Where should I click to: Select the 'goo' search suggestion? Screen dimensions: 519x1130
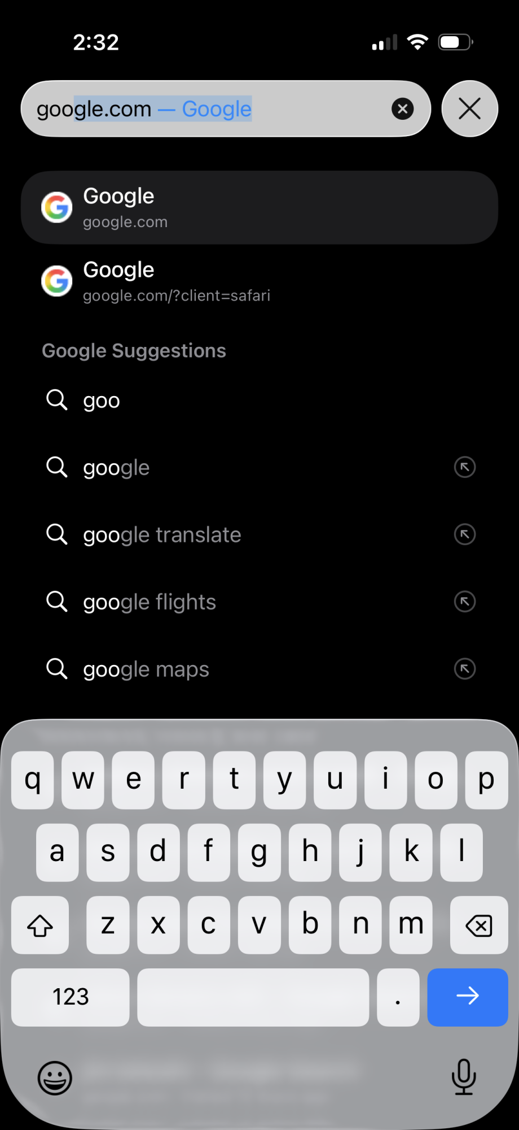(x=259, y=401)
